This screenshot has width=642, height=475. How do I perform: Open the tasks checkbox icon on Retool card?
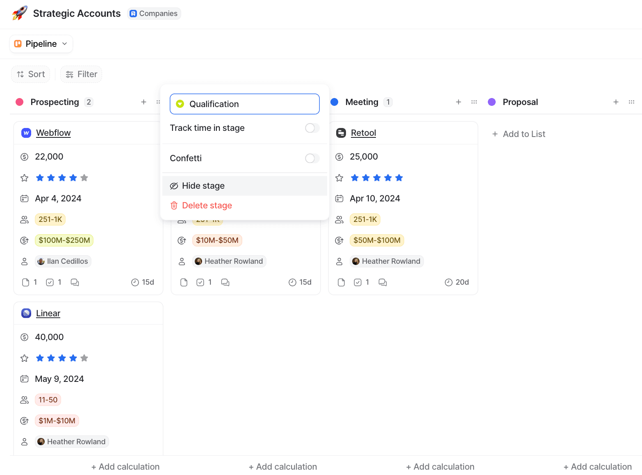358,282
